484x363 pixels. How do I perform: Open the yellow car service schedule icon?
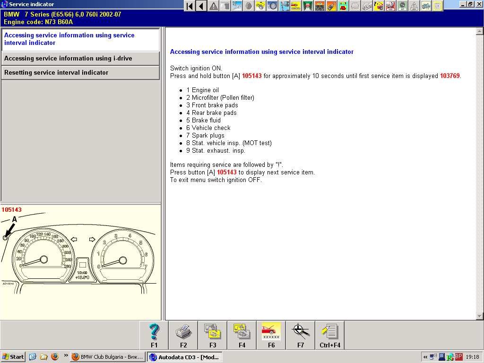point(296,6)
